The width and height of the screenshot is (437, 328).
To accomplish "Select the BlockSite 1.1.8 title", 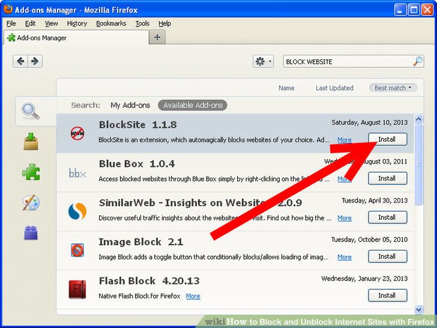I will pyautogui.click(x=137, y=125).
